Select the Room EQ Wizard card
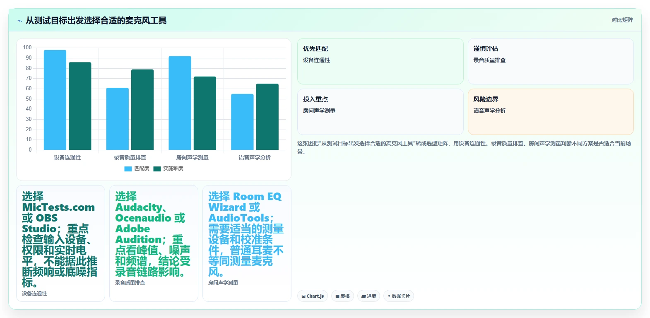Screen dimensions: 650x318 [x=247, y=243]
